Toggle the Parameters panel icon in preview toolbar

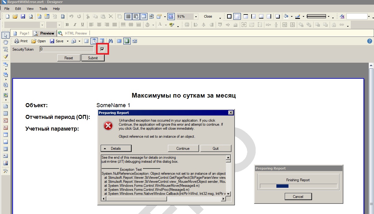pyautogui.click(x=94, y=41)
